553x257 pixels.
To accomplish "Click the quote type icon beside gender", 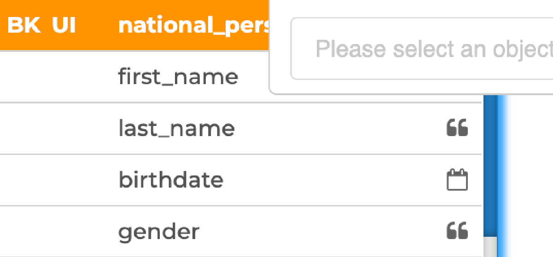I will tap(457, 231).
